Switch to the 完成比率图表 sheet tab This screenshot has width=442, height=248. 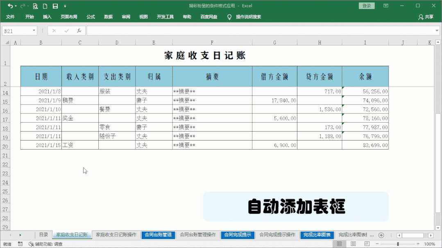(317, 235)
